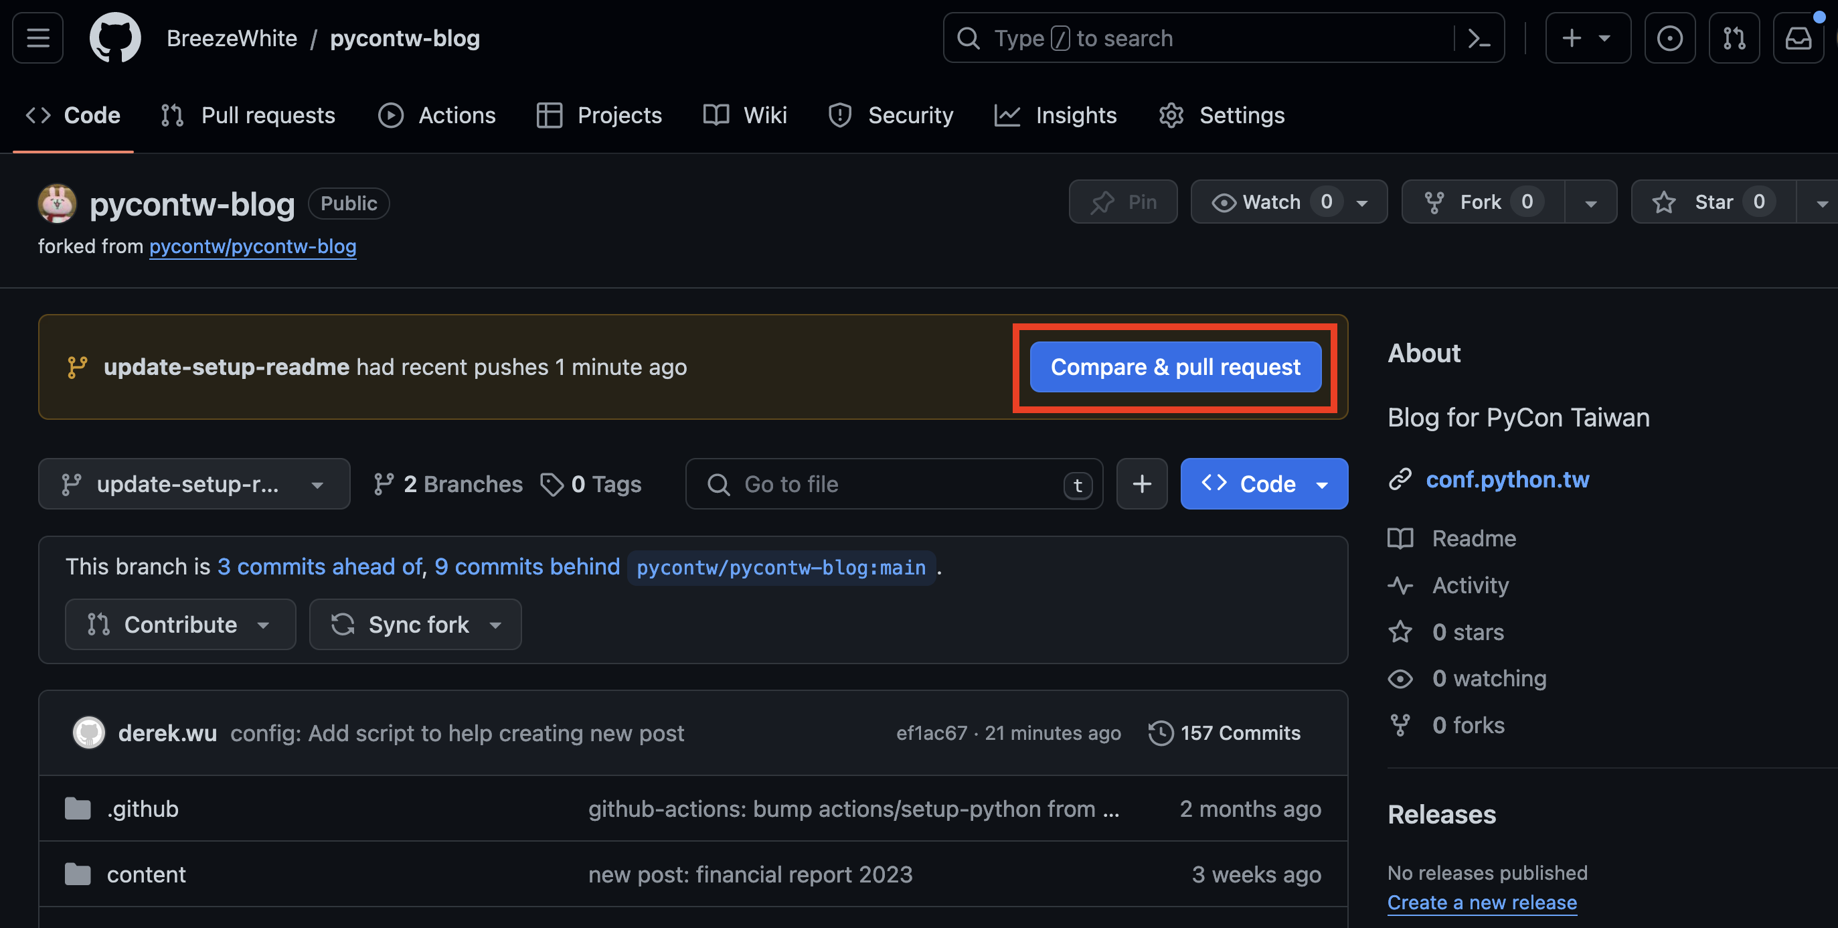1838x928 pixels.
Task: Fork the repository
Action: pos(1483,202)
